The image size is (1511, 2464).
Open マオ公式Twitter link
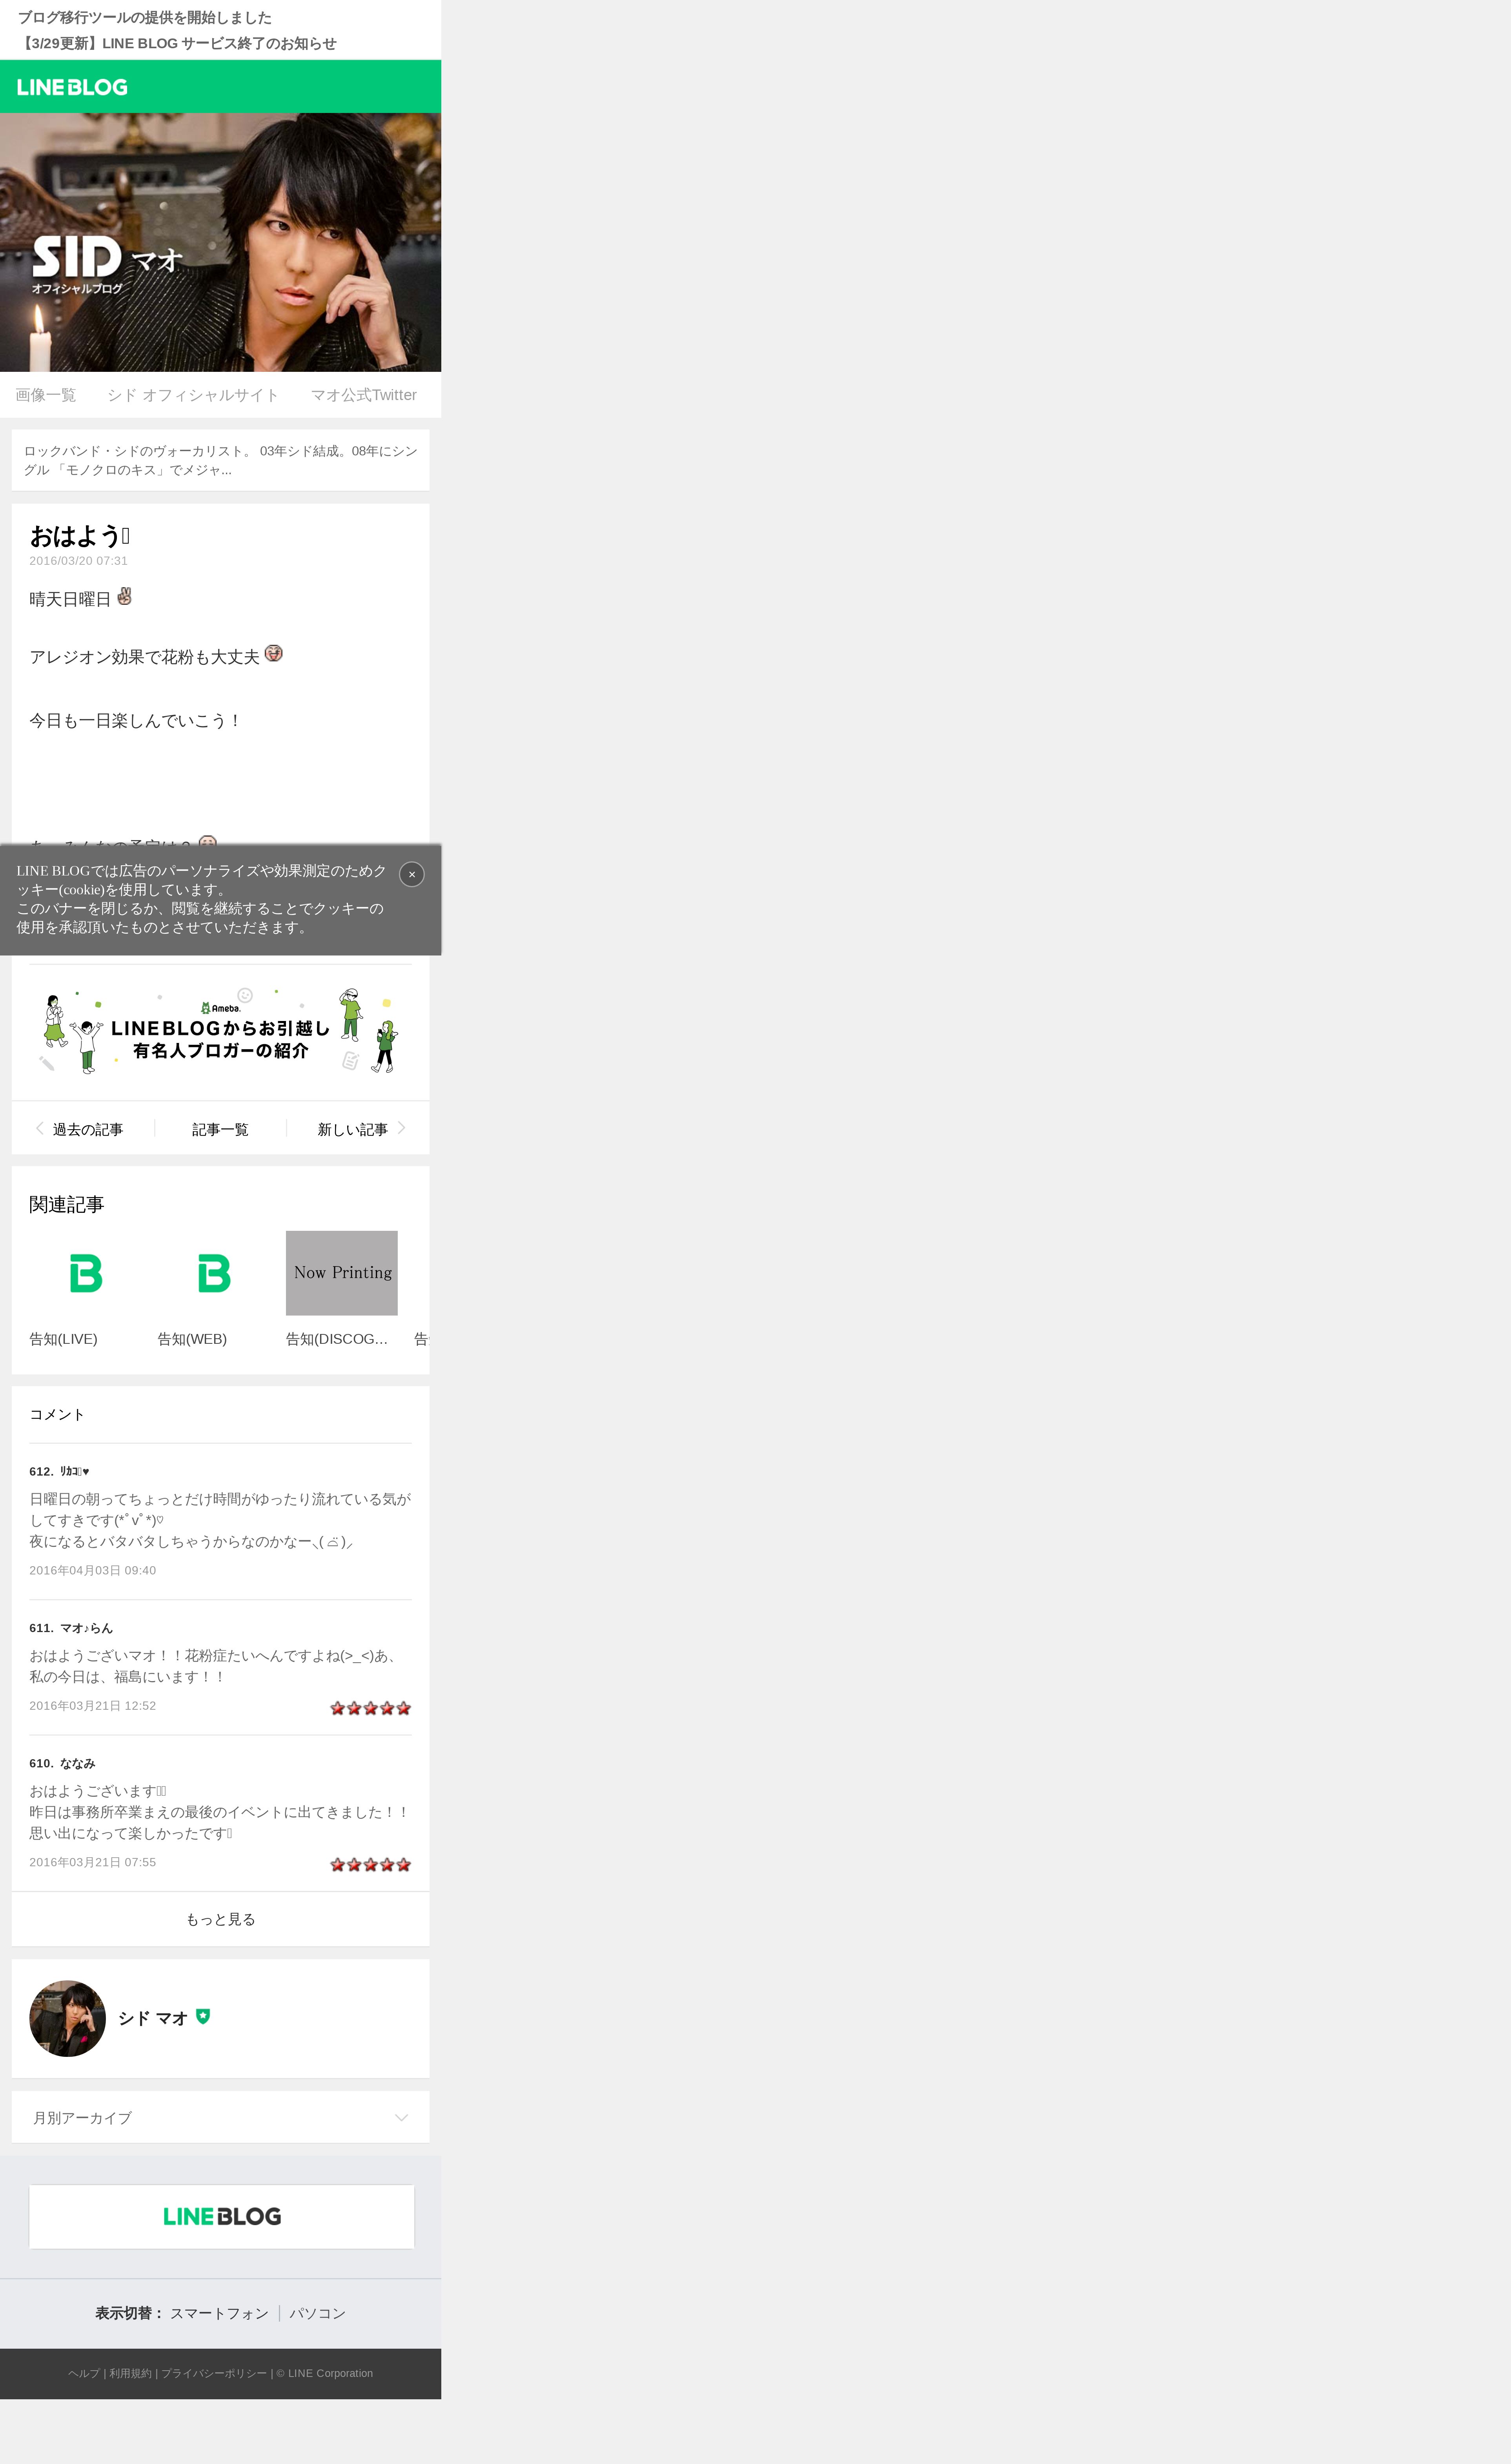tap(364, 395)
